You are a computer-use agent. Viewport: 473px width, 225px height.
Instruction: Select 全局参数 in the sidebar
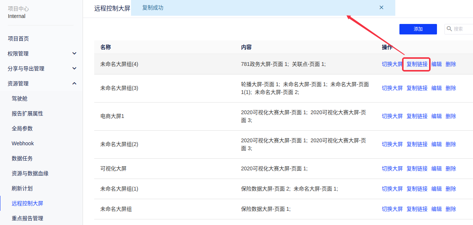tap(22, 128)
